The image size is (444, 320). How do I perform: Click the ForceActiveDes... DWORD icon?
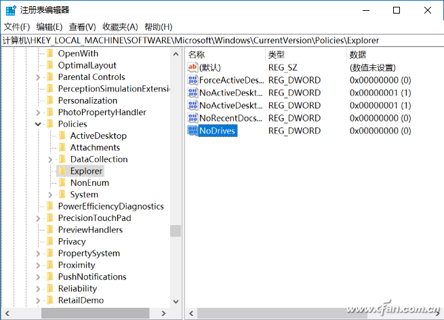click(x=193, y=80)
